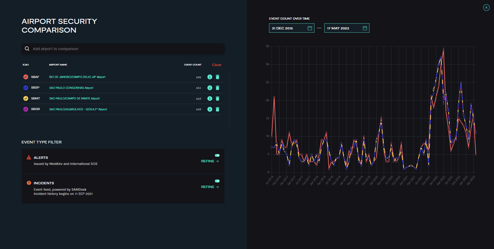Disable the Incidents event filter switch

(x=217, y=181)
